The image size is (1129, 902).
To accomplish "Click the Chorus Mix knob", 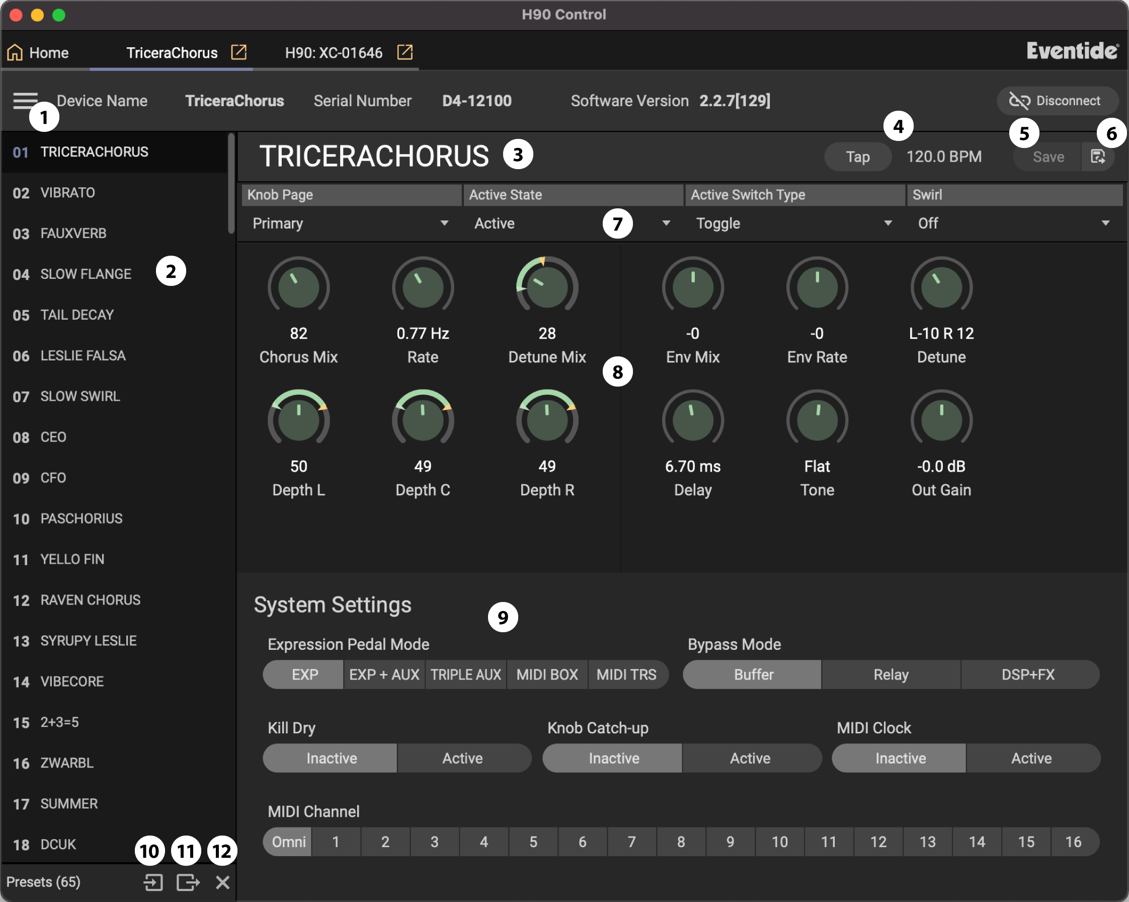I will 298,287.
